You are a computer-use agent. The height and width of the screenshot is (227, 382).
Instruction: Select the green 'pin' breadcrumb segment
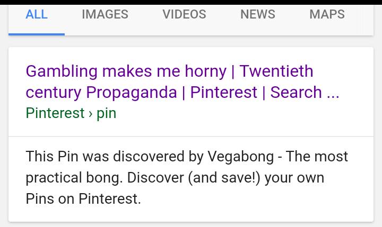[106, 114]
